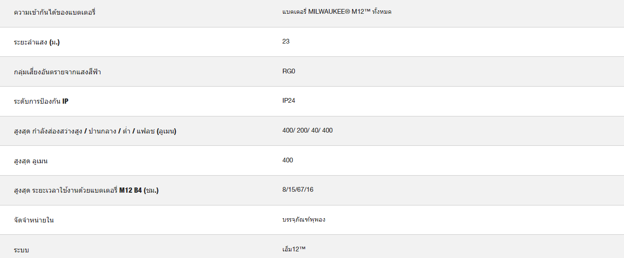Select the บรรจุภัณฑ์พุพอง value
This screenshot has width=624, height=258.
point(304,220)
